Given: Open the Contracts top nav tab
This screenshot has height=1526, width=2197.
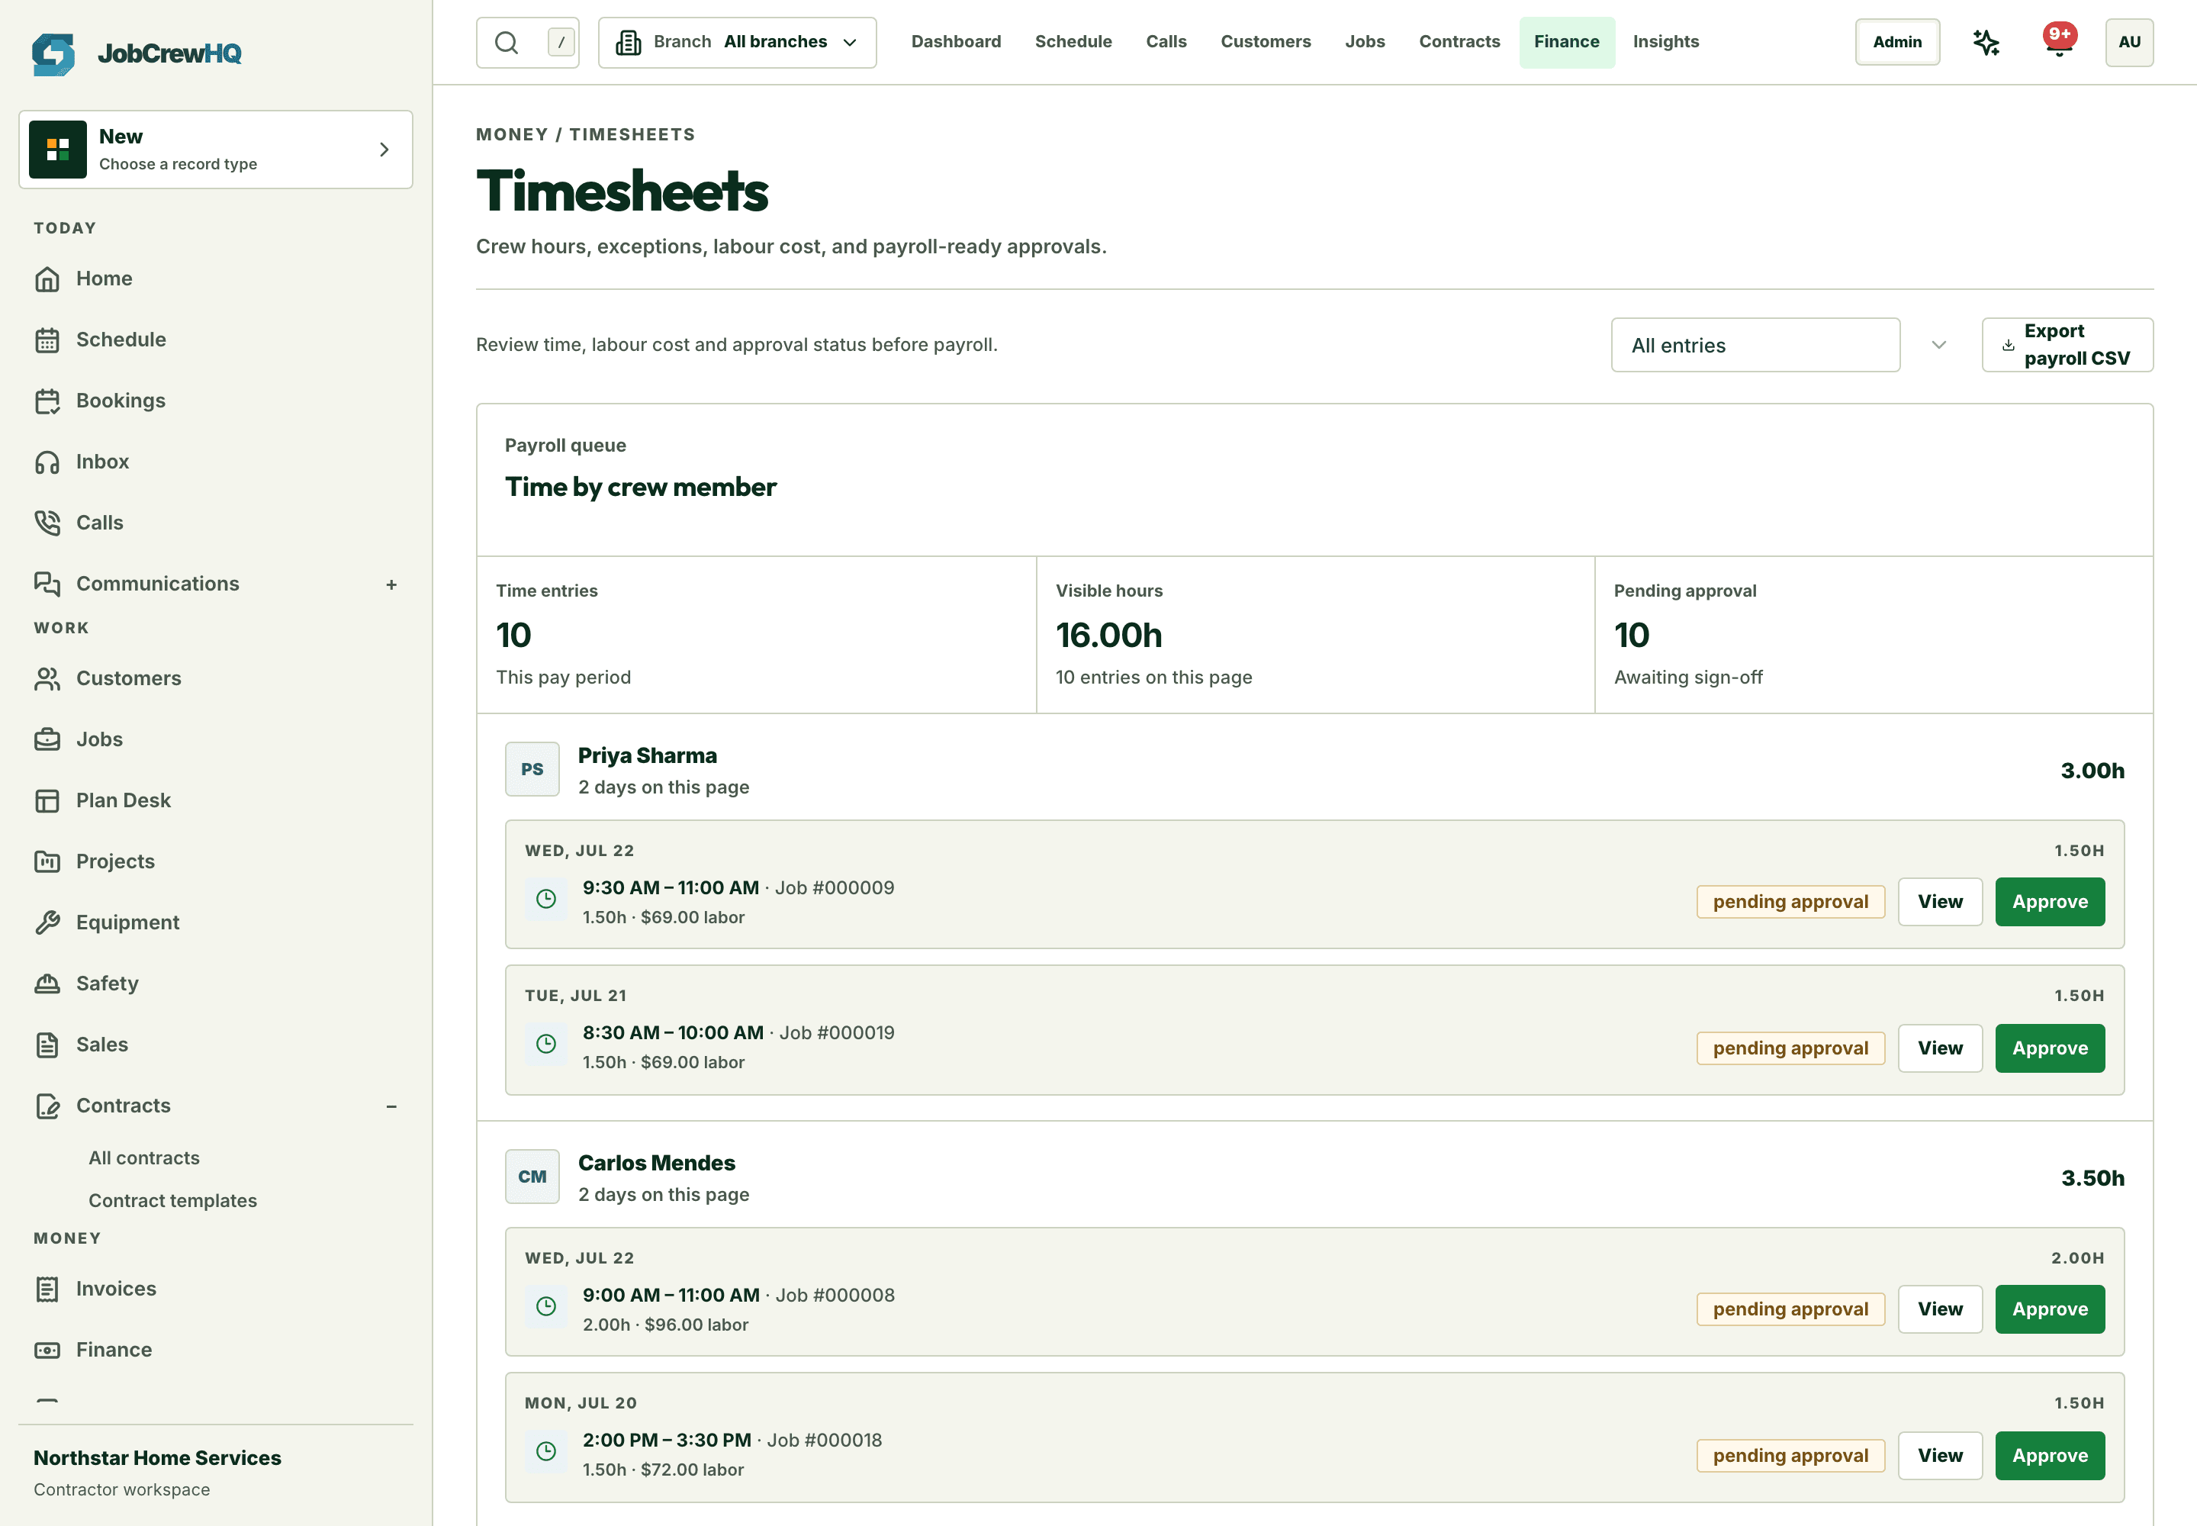Looking at the screenshot, I should click(x=1460, y=42).
